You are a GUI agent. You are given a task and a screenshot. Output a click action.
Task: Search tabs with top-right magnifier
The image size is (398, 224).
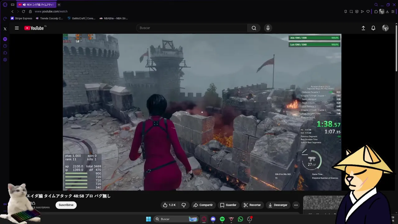pyautogui.click(x=376, y=5)
